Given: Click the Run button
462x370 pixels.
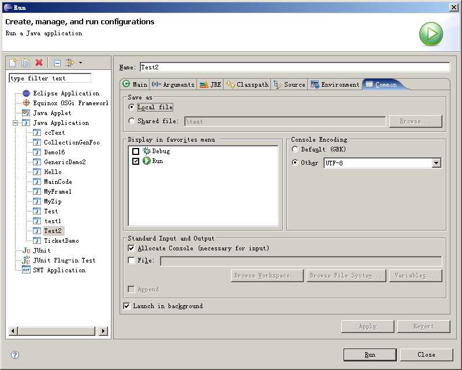Looking at the screenshot, I should pos(370,354).
